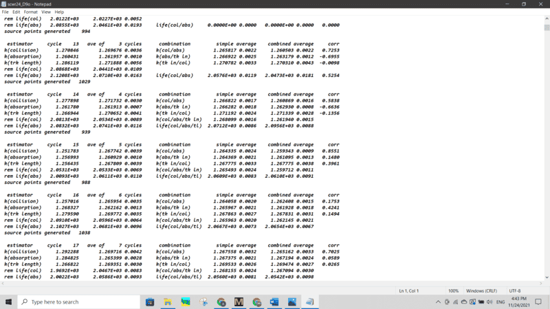The width and height of the screenshot is (550, 309).
Task: Open the Help menu
Action: pyautogui.click(x=59, y=12)
